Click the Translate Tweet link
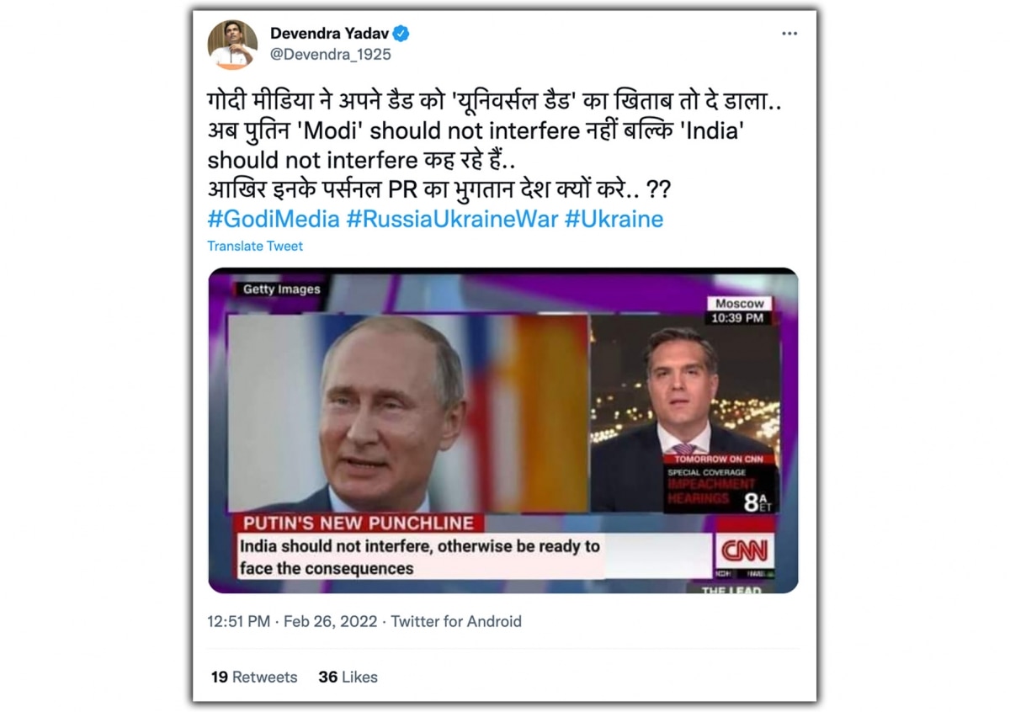The image size is (1010, 712). pyautogui.click(x=255, y=246)
